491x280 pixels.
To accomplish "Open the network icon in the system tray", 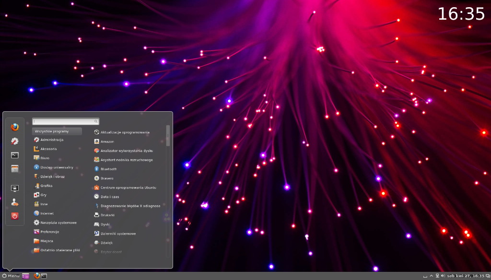I will 437,276.
